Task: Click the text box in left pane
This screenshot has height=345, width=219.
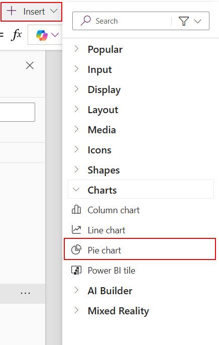Action: coord(18,112)
